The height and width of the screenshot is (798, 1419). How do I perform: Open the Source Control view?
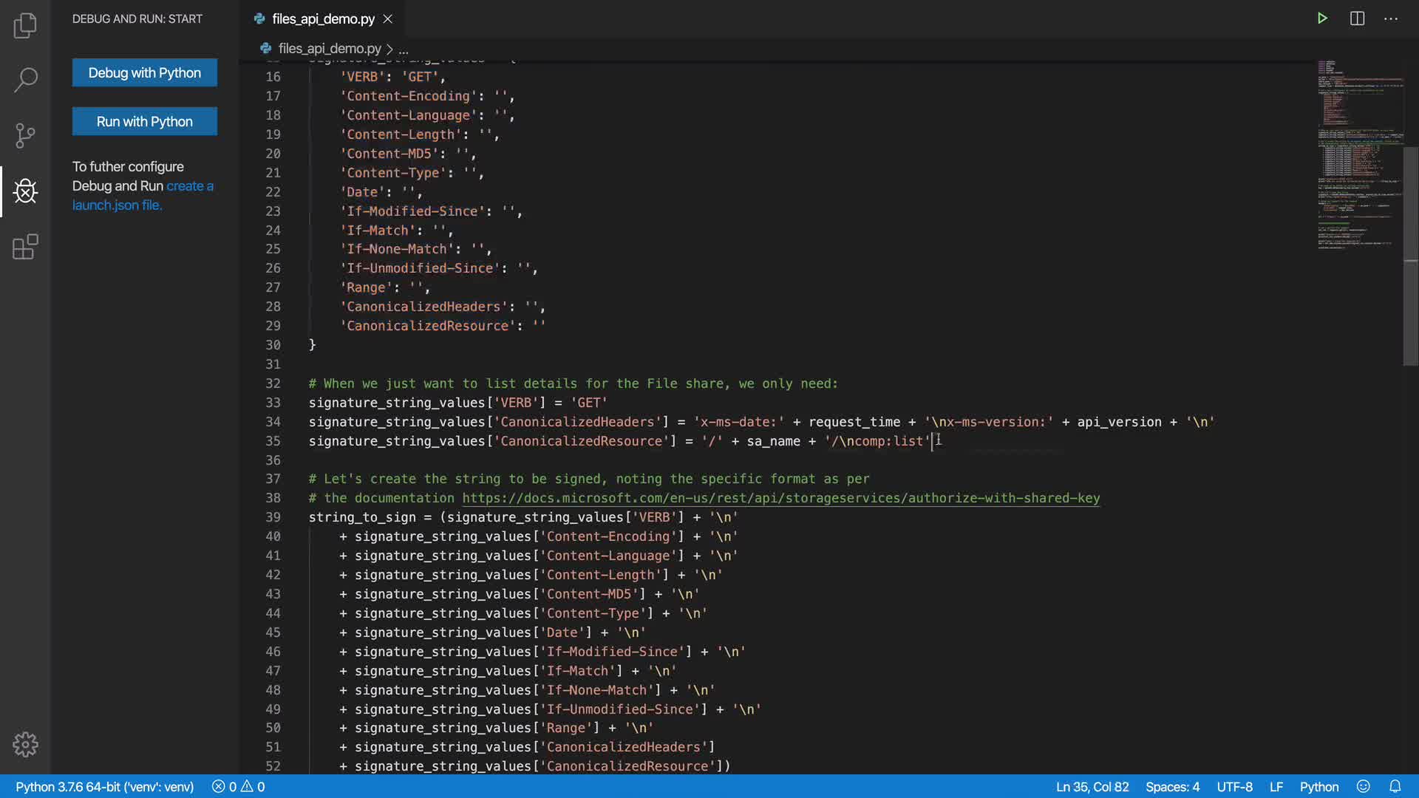tap(25, 135)
